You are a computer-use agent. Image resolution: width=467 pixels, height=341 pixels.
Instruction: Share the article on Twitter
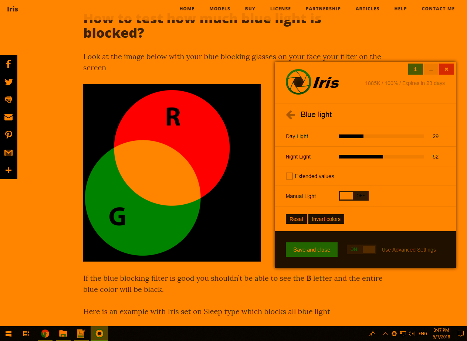(9, 82)
